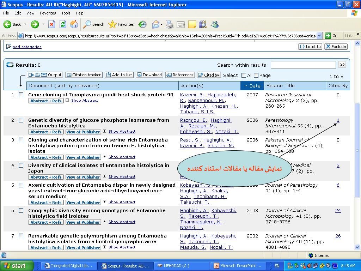361x271 pixels.
Task: Click the Messenger people icon
Action: pyautogui.click(x=215, y=24)
